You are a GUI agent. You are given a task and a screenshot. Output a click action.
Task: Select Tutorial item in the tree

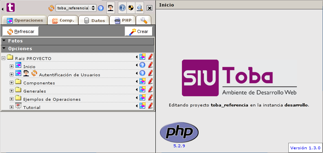point(32,107)
